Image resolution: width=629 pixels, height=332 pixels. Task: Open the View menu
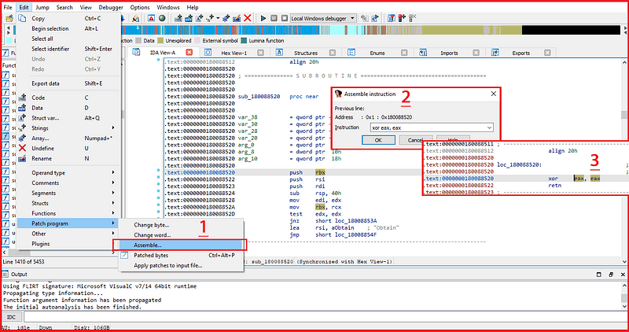click(86, 7)
